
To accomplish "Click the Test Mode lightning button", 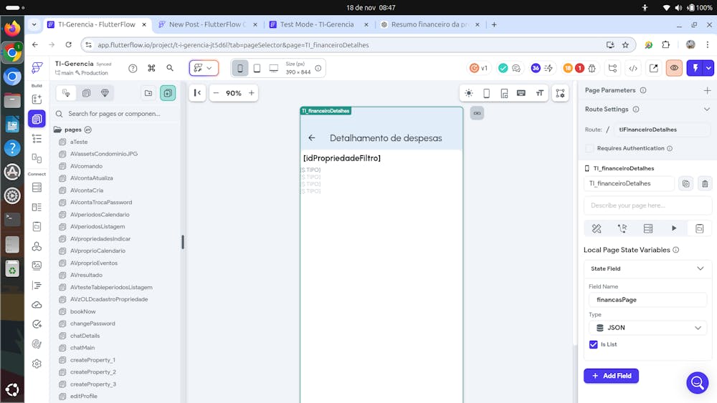I will coord(695,69).
